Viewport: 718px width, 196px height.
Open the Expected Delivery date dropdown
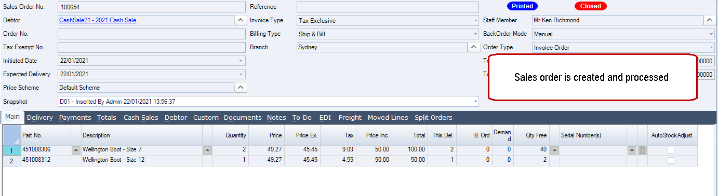[x=241, y=75]
